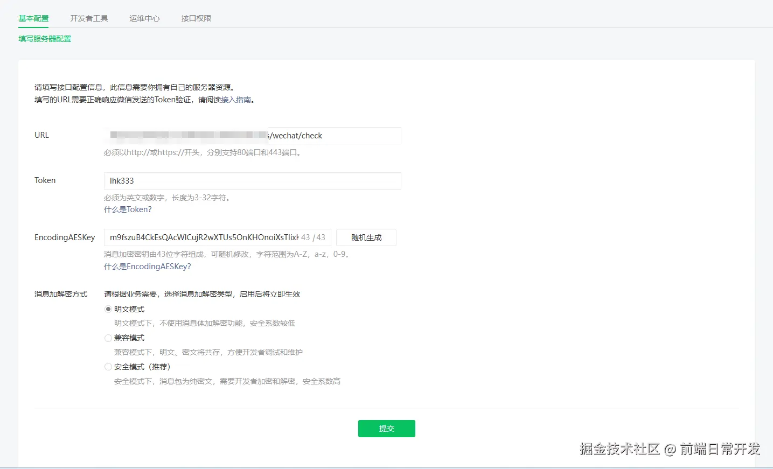Switch to the 基本配置 tab

pyautogui.click(x=33, y=18)
